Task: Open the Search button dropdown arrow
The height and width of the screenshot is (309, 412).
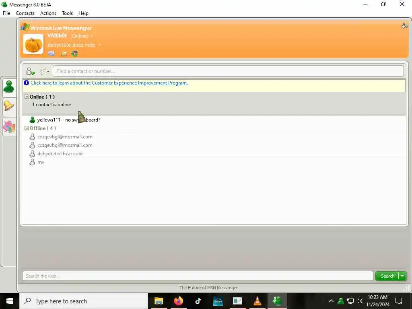Action: 402,276
